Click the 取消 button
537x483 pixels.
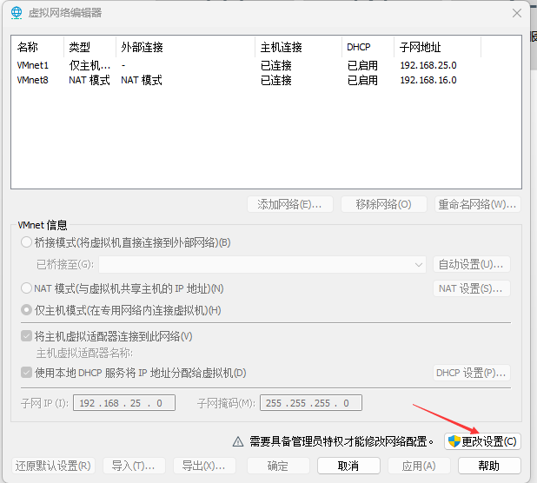click(348, 466)
